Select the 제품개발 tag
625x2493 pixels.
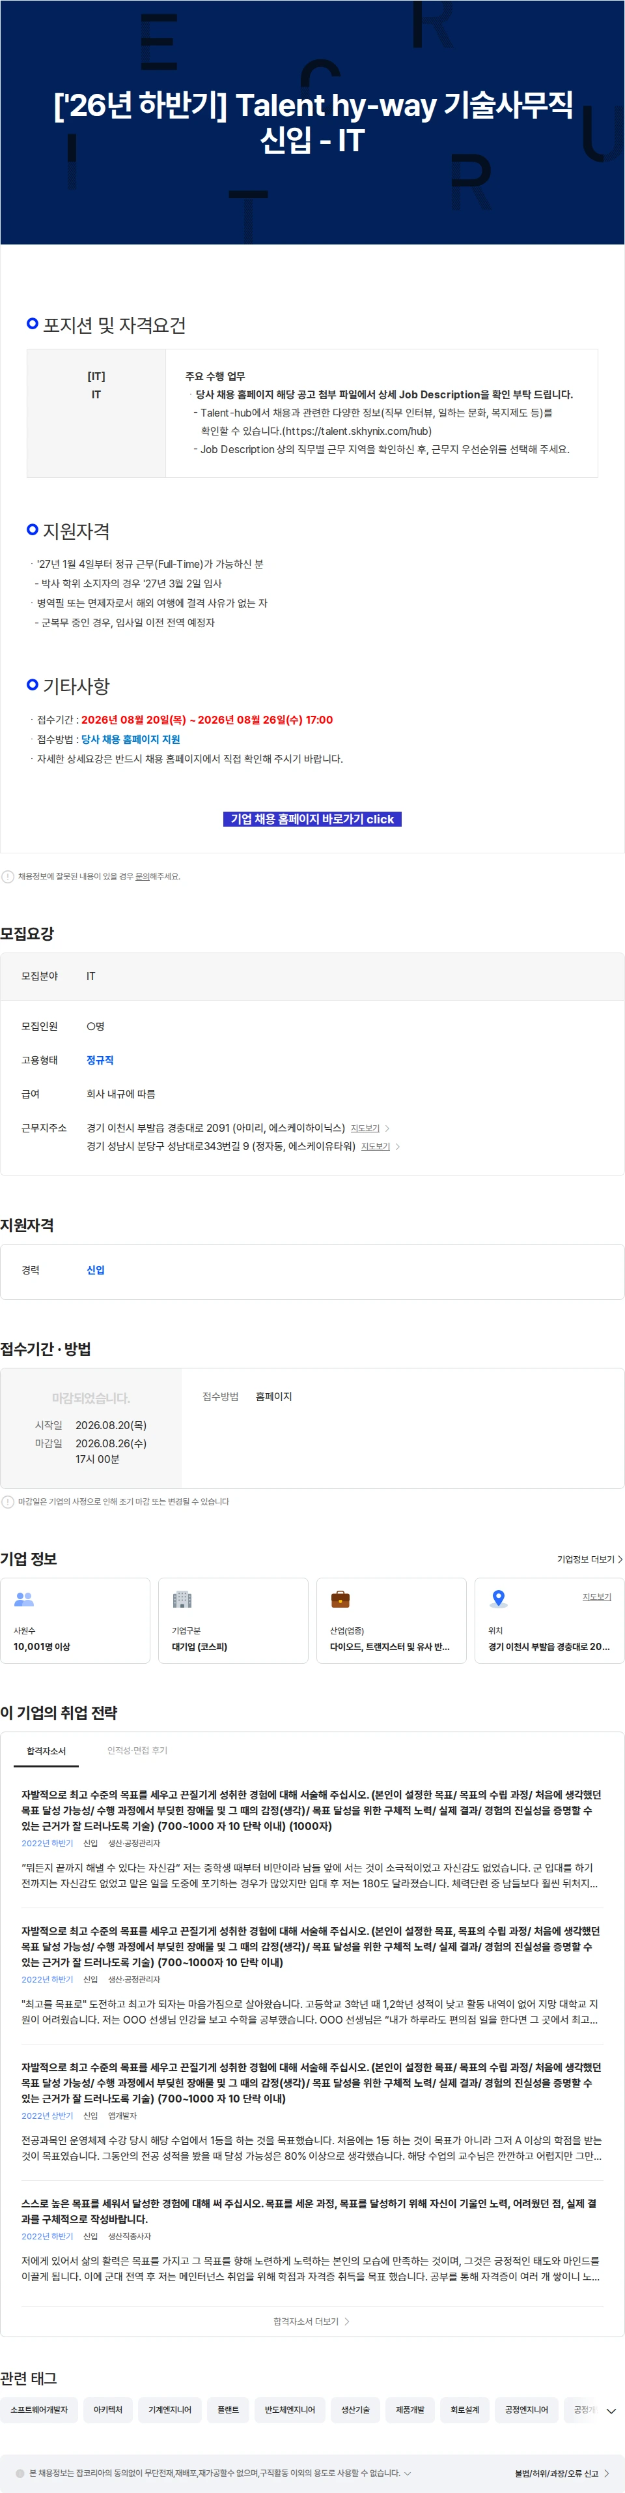tap(410, 2410)
